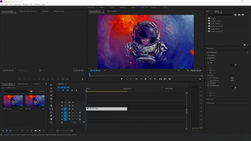Show more workspaces overflow arrows
Image resolution: width=251 pixels, height=141 pixels.
165,7
